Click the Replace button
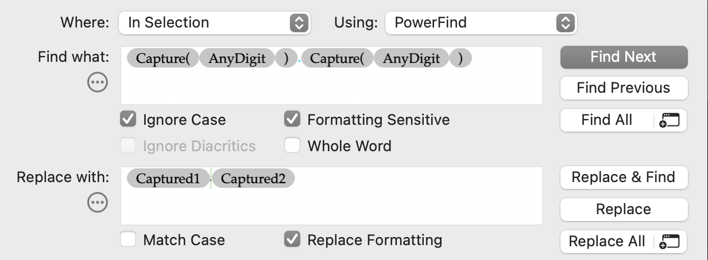The height and width of the screenshot is (260, 708). pyautogui.click(x=623, y=210)
